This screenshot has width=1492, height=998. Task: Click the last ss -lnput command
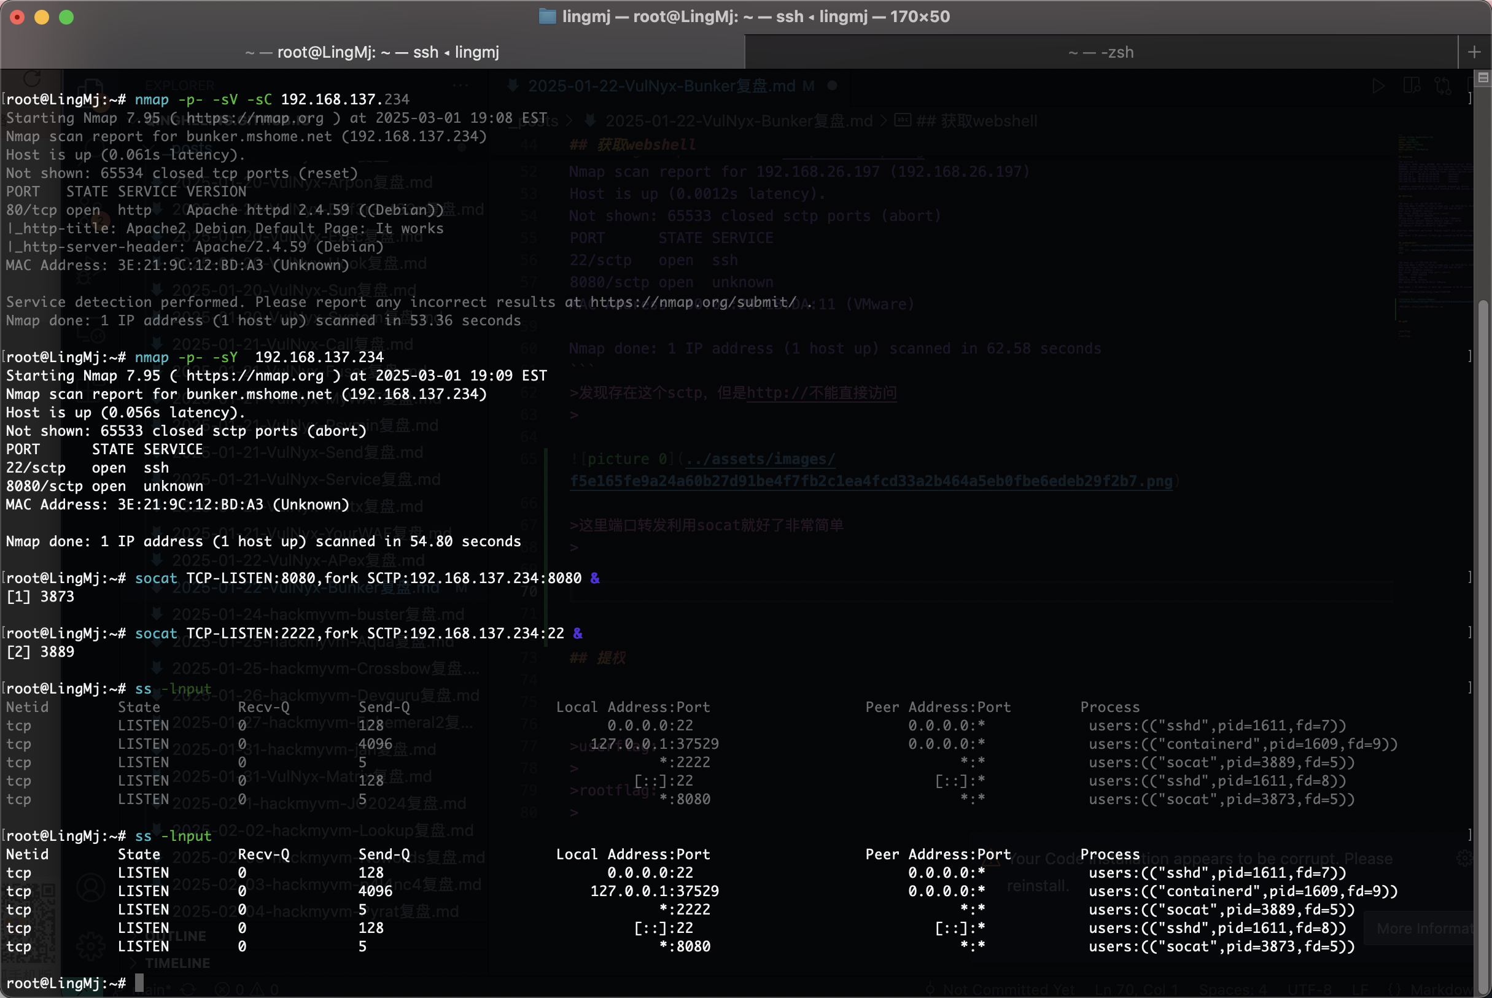[x=173, y=836]
